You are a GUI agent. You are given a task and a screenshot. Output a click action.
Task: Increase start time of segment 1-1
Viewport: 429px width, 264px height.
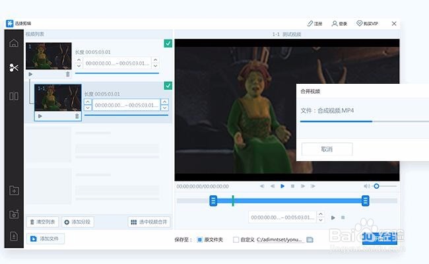(x=88, y=102)
